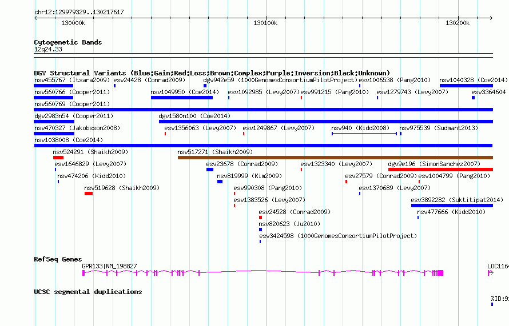Click red bar under nsv519628 (Shaikh2009)
This screenshot has width=509, height=326.
[x=89, y=194]
